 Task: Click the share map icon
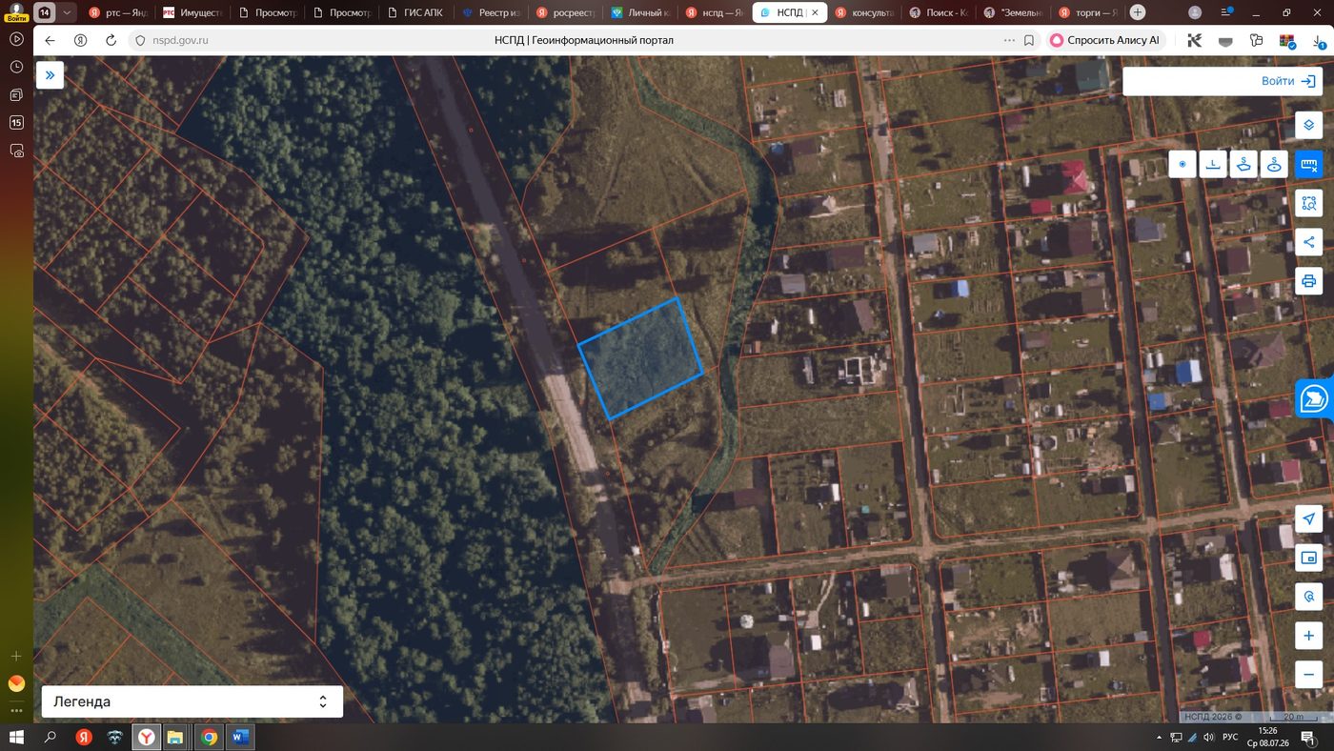tap(1308, 242)
